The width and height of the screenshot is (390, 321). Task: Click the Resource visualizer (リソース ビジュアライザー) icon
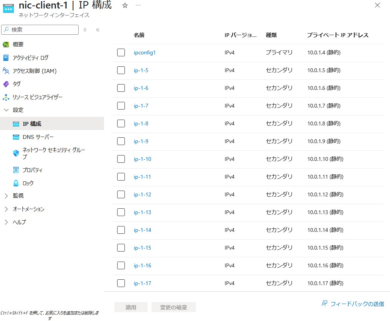click(6, 97)
